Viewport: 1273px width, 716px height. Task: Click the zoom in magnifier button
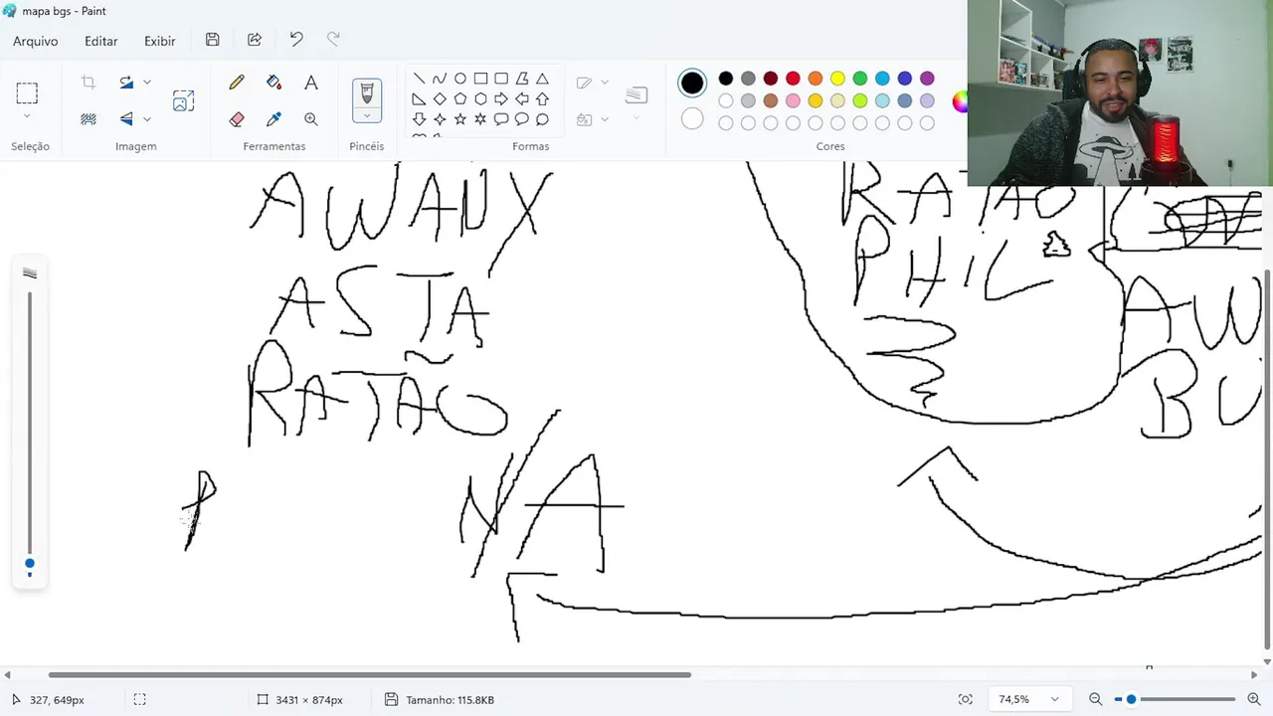tap(1254, 699)
